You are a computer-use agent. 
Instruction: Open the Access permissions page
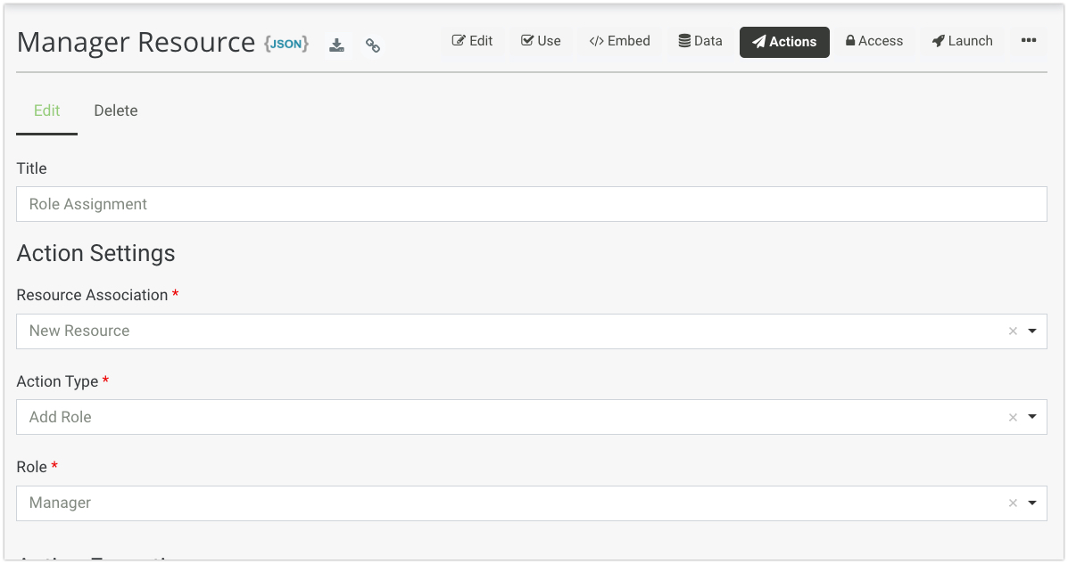click(873, 41)
